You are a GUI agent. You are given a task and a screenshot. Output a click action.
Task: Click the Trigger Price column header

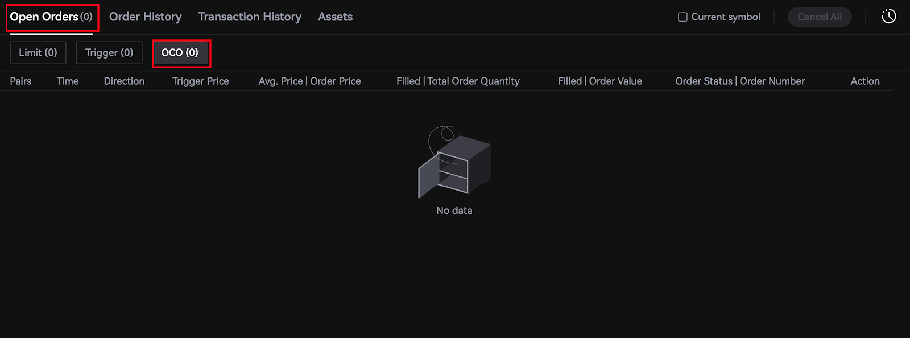(x=201, y=81)
